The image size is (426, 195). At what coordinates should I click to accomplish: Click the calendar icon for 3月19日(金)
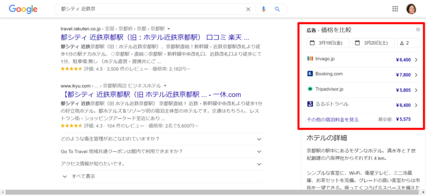pos(312,43)
